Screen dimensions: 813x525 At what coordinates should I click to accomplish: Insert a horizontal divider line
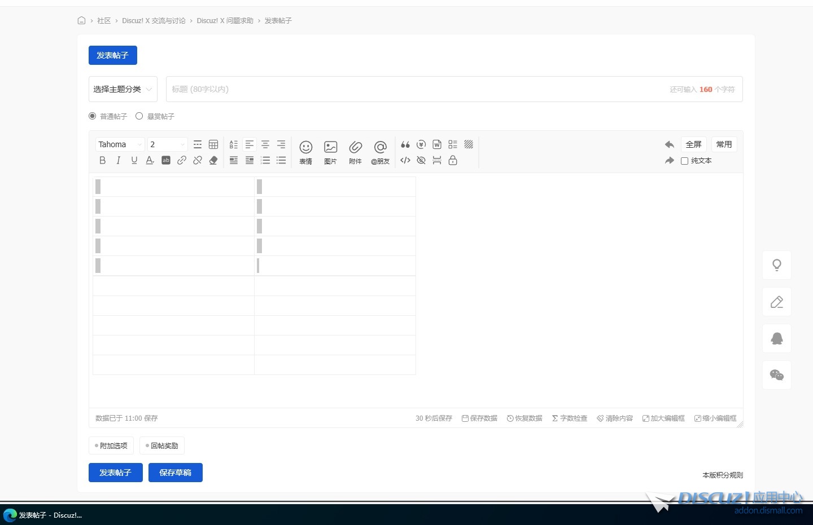197,144
